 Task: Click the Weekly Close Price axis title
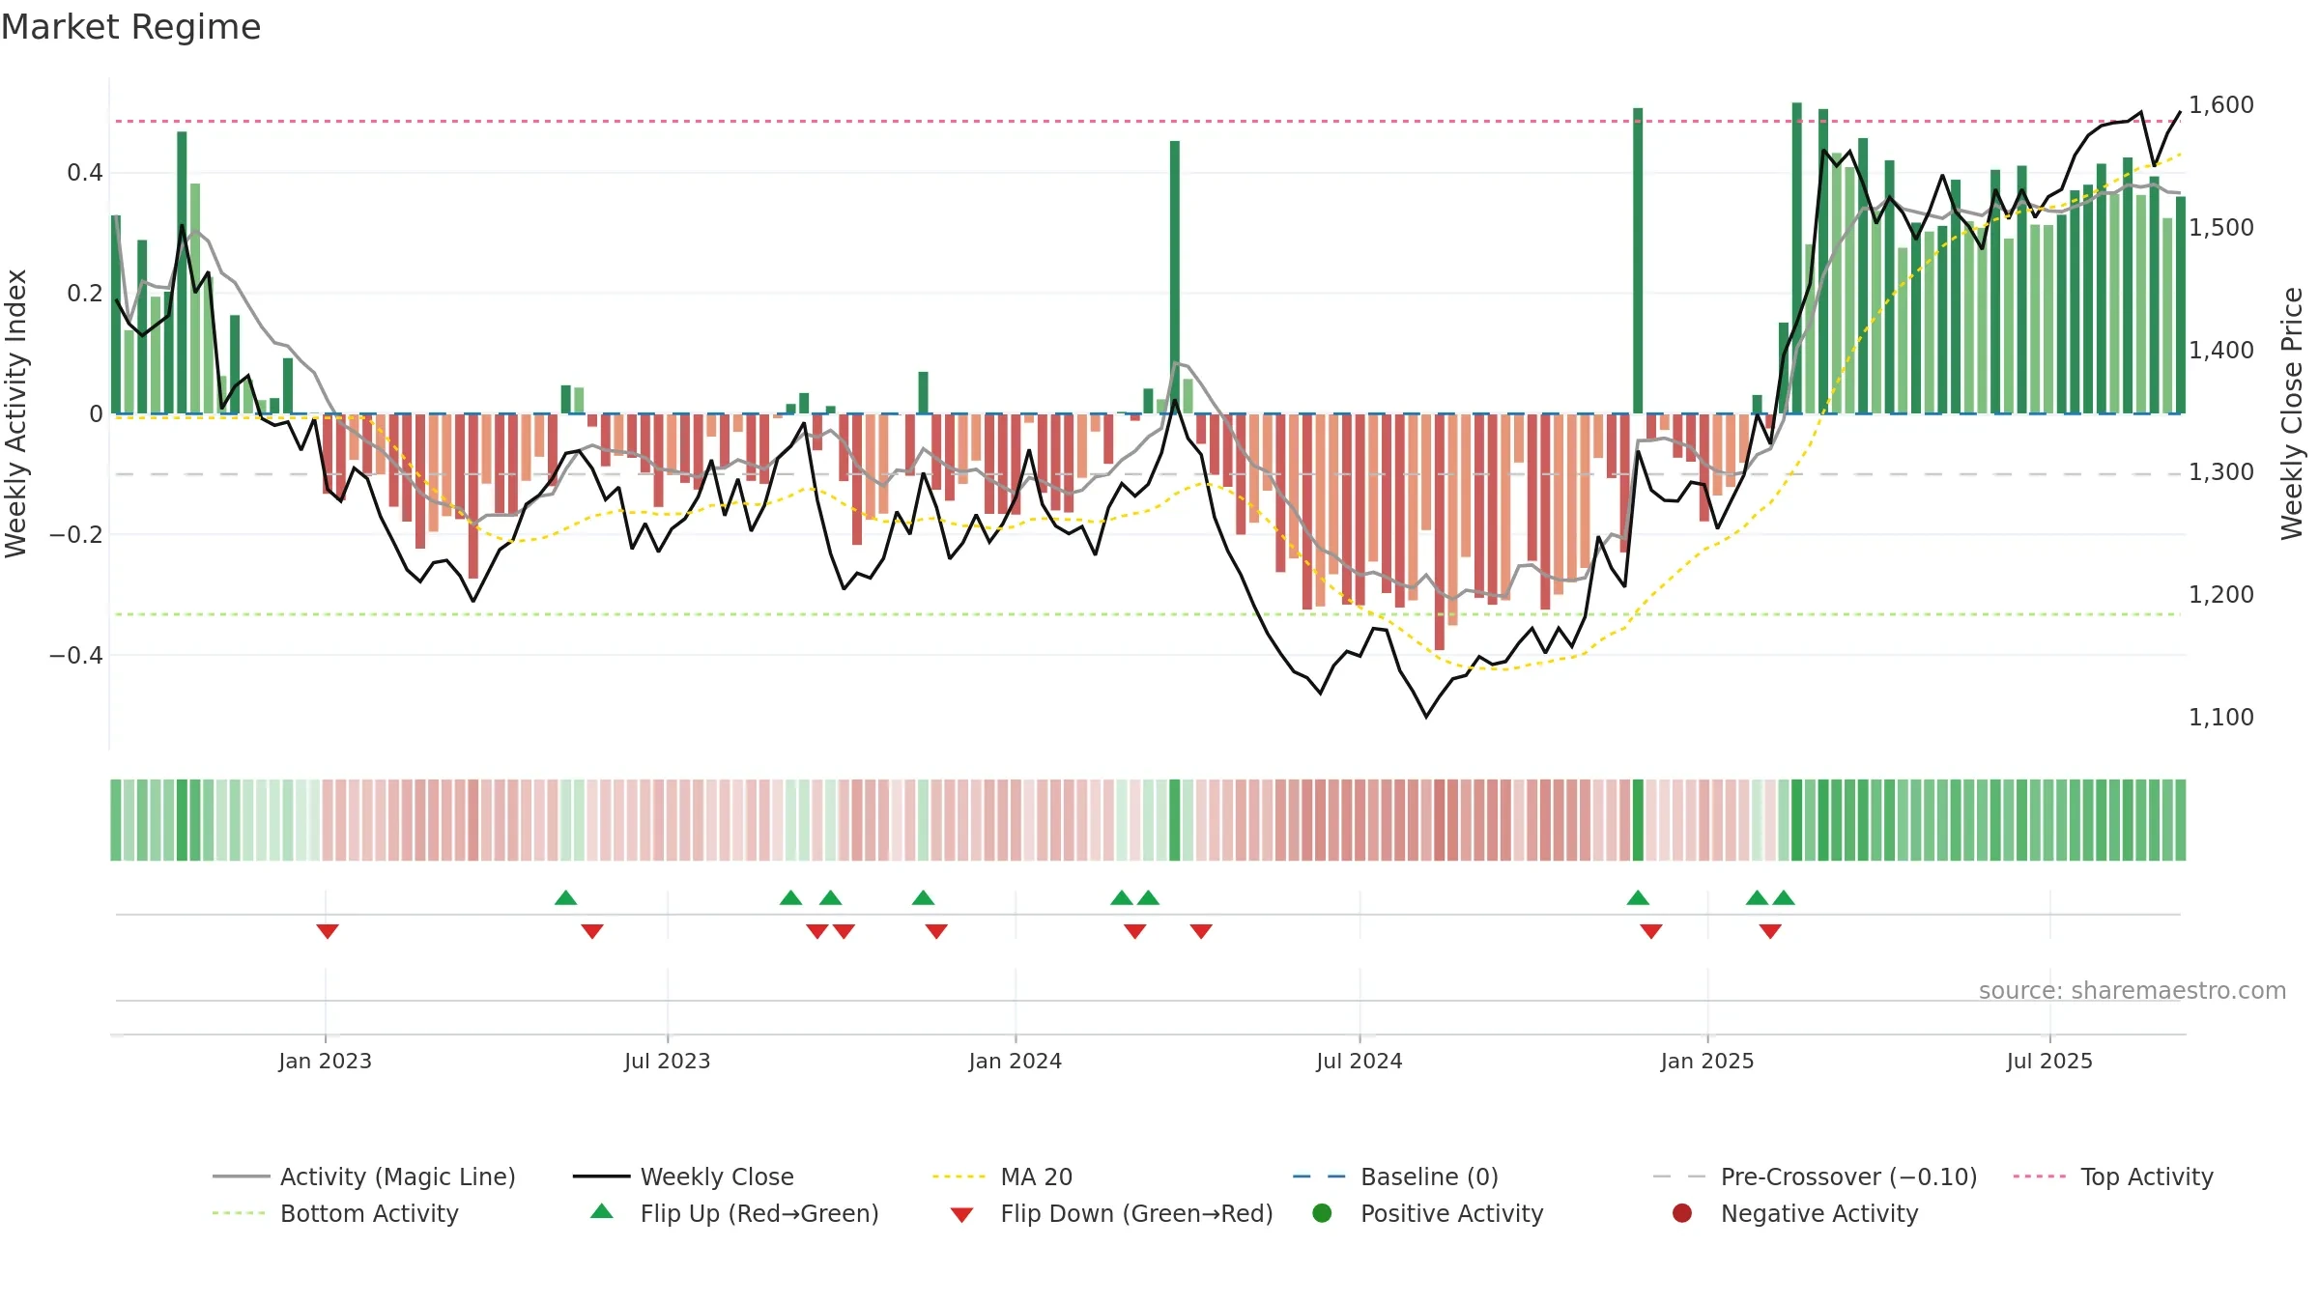[x=2292, y=413]
